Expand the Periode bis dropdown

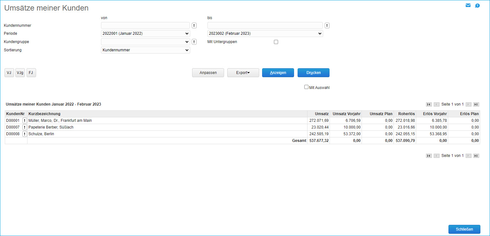click(x=265, y=33)
